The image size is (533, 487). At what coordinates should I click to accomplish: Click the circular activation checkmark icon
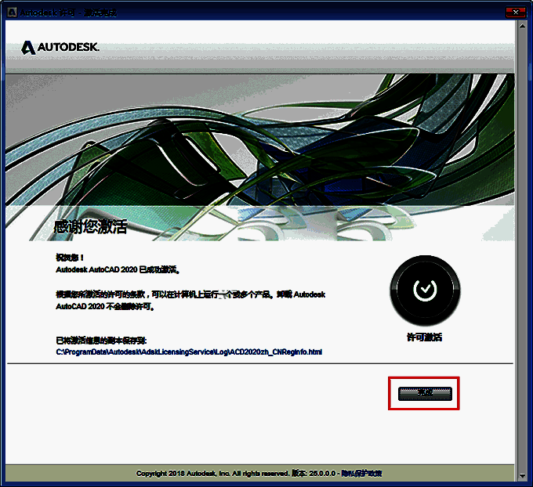click(424, 290)
